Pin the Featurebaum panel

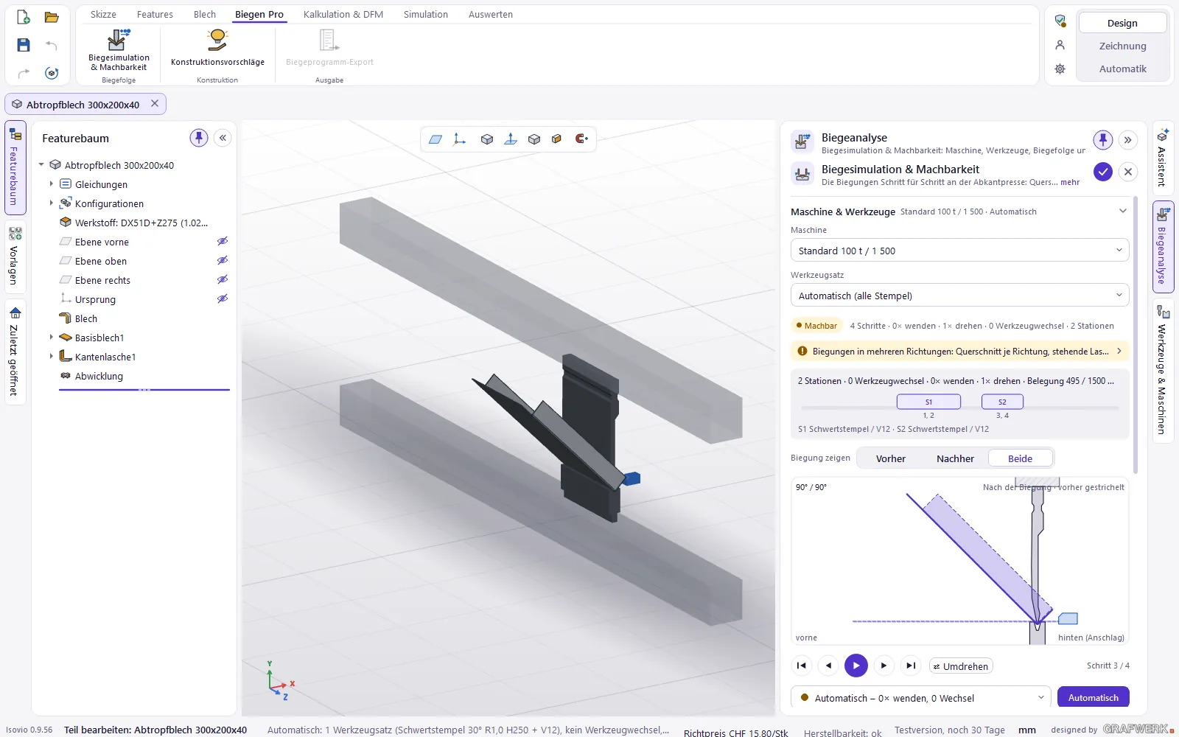(199, 138)
